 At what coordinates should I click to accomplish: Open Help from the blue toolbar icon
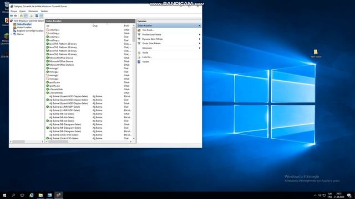pyautogui.click(x=37, y=16)
